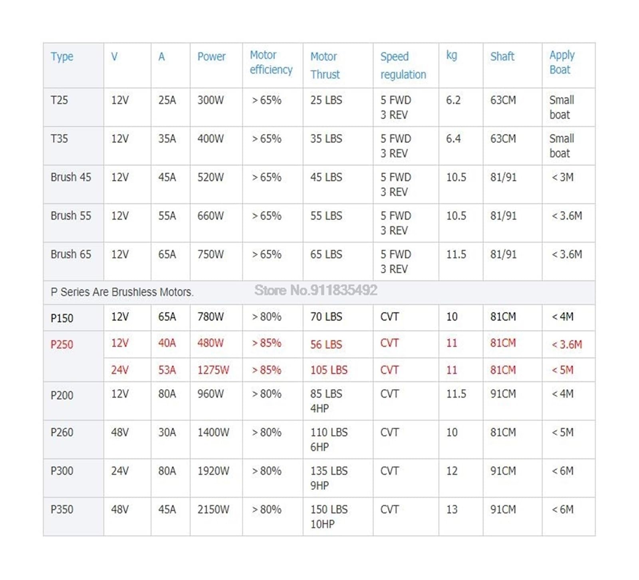Click the Store No.911835492 watermark
This screenshot has width=639, height=580.
316,290
